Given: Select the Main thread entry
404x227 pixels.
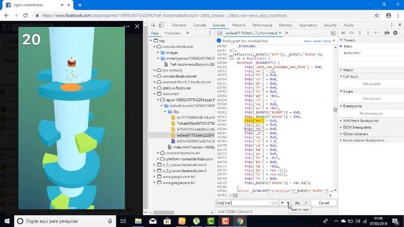Looking at the screenshot, I should coord(348,46).
